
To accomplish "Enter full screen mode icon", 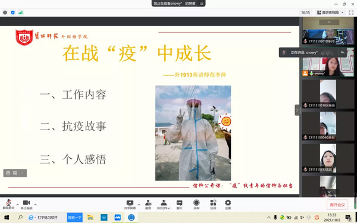I will tap(351, 12).
